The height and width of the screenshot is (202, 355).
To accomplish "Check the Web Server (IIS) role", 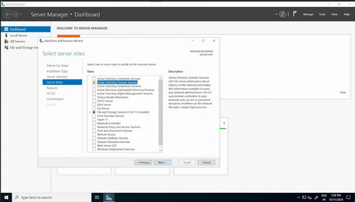I will pyautogui.click(x=94, y=146).
